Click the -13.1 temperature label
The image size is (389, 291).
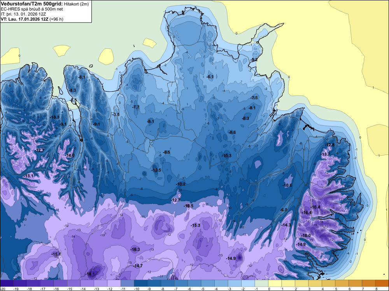(28, 176)
